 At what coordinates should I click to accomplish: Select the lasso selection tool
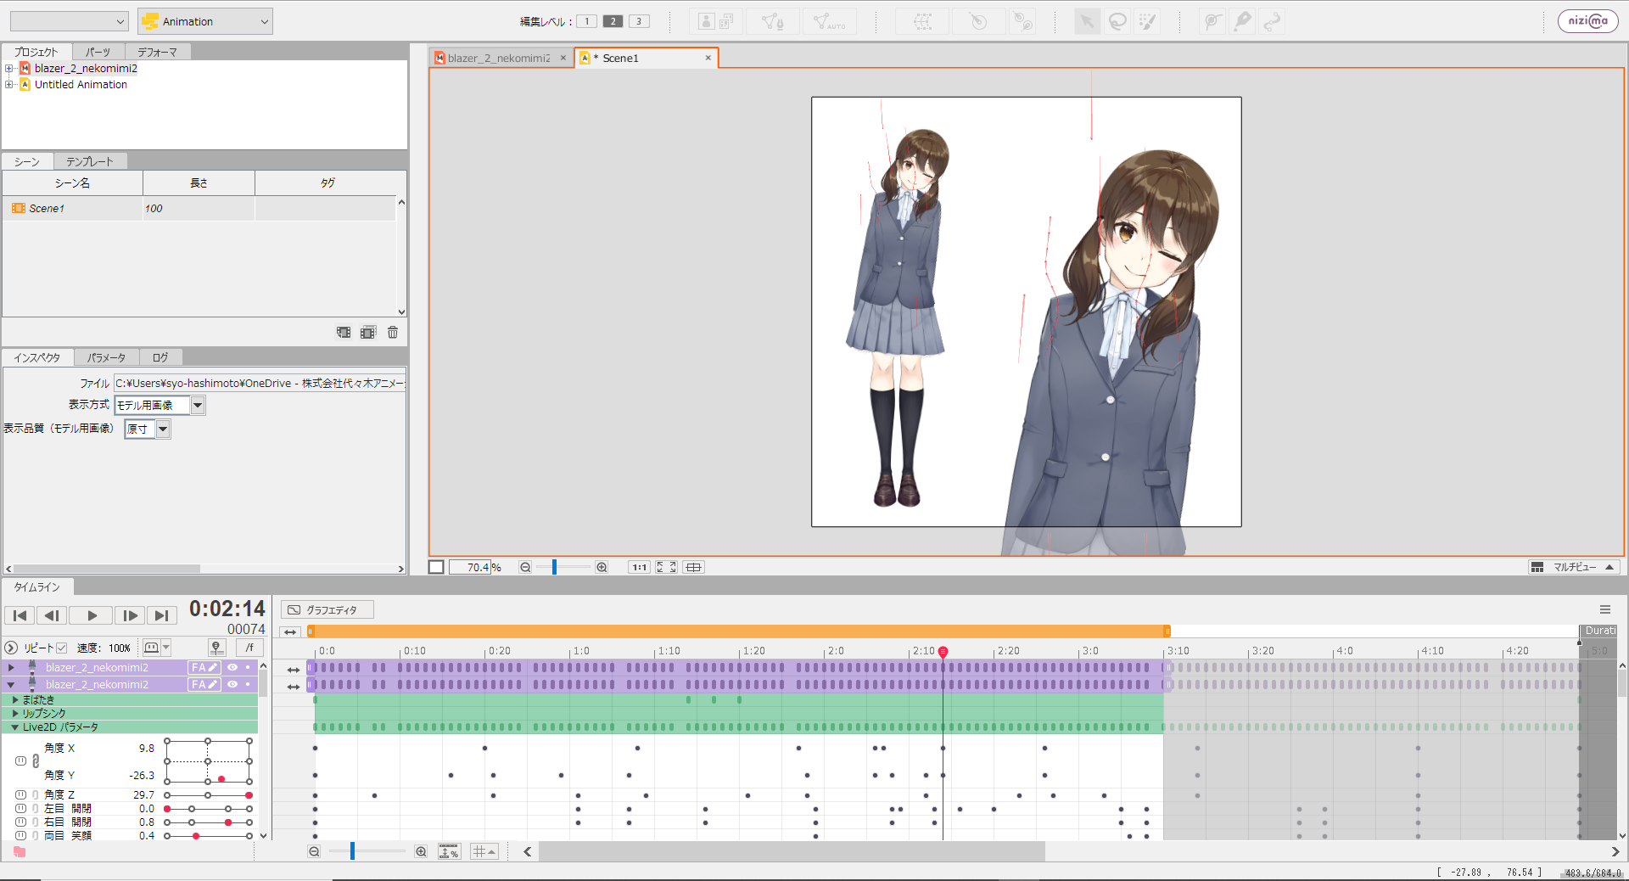(1118, 21)
